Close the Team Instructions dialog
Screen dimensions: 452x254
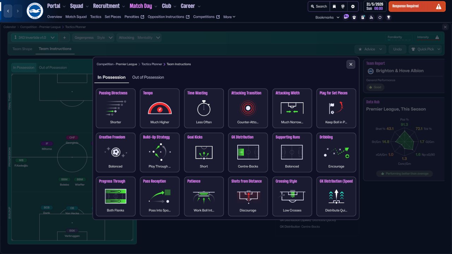[x=351, y=64]
